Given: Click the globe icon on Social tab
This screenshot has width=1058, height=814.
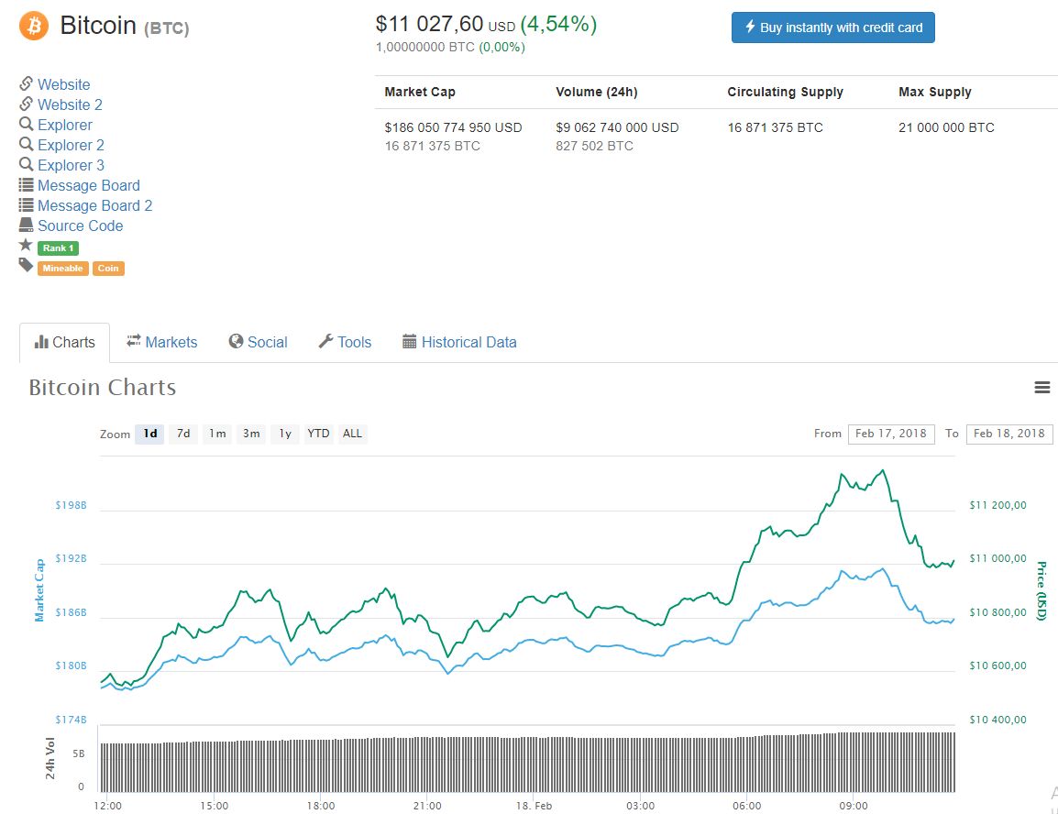Looking at the screenshot, I should (x=236, y=341).
